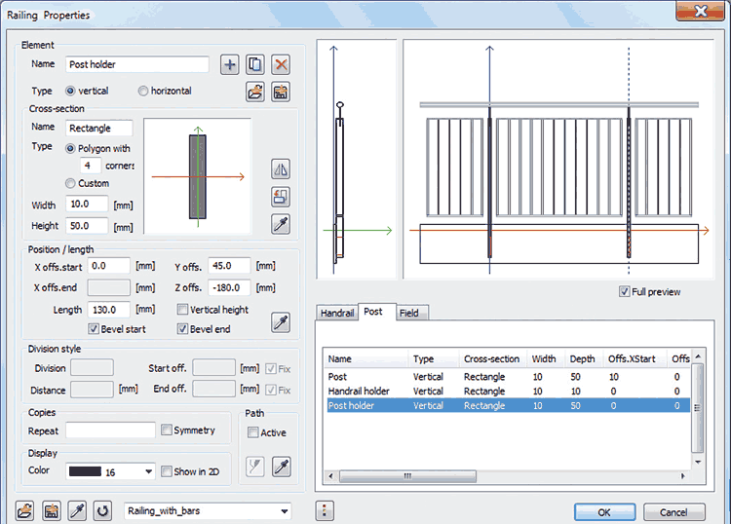The image size is (731, 524).
Task: Click the copy element icon
Action: tap(255, 65)
